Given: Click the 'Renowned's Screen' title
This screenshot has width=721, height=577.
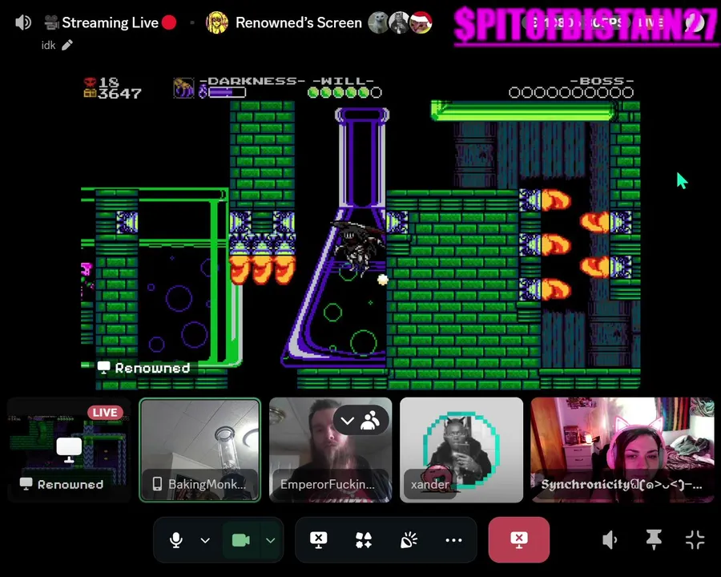Looking at the screenshot, I should (x=299, y=22).
